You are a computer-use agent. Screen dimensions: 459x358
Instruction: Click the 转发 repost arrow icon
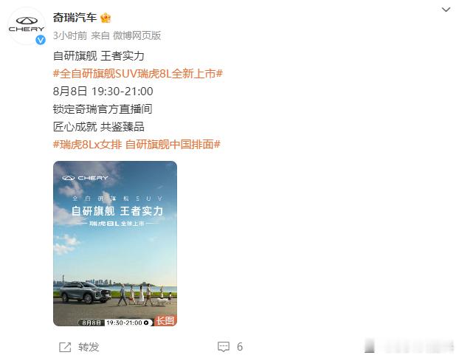click(65, 347)
